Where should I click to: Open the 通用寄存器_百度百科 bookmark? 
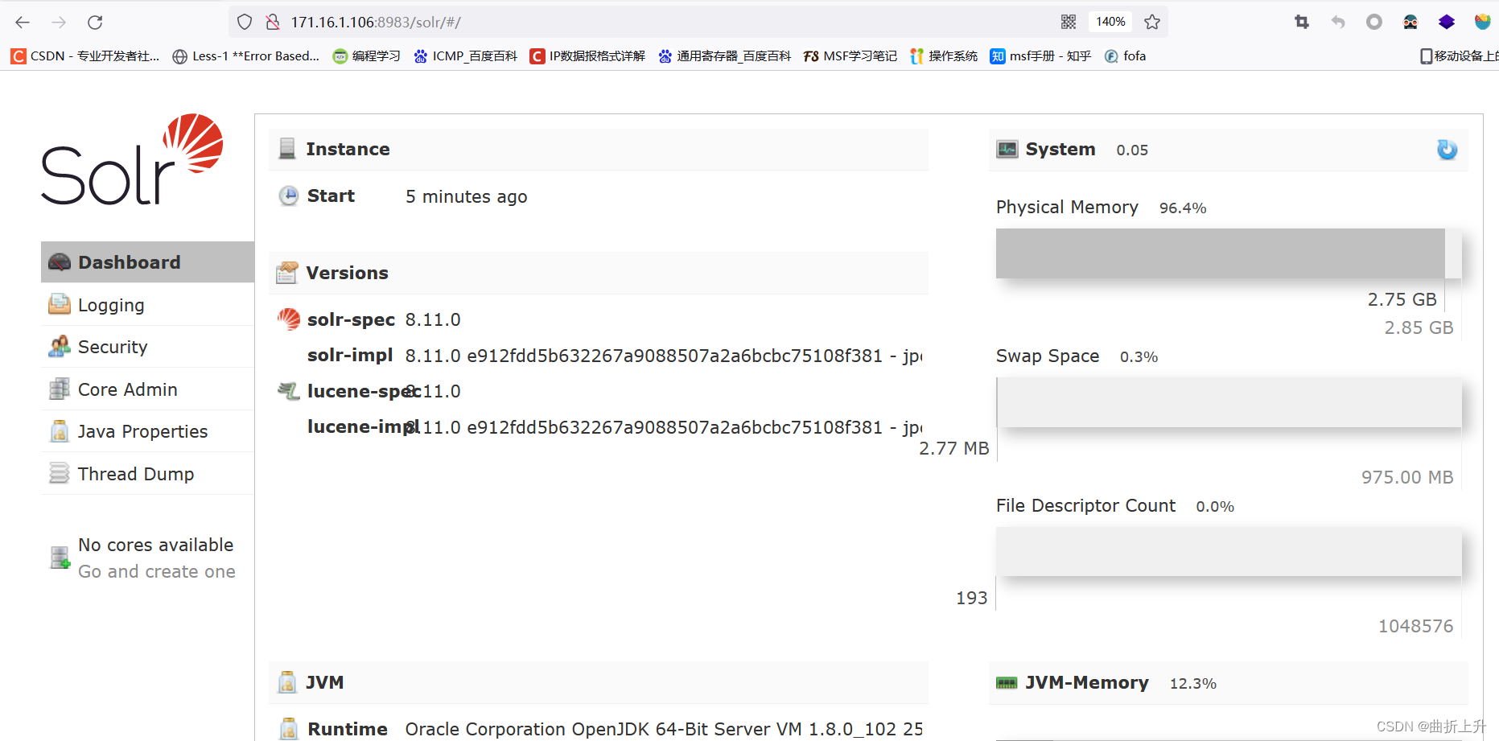[724, 56]
